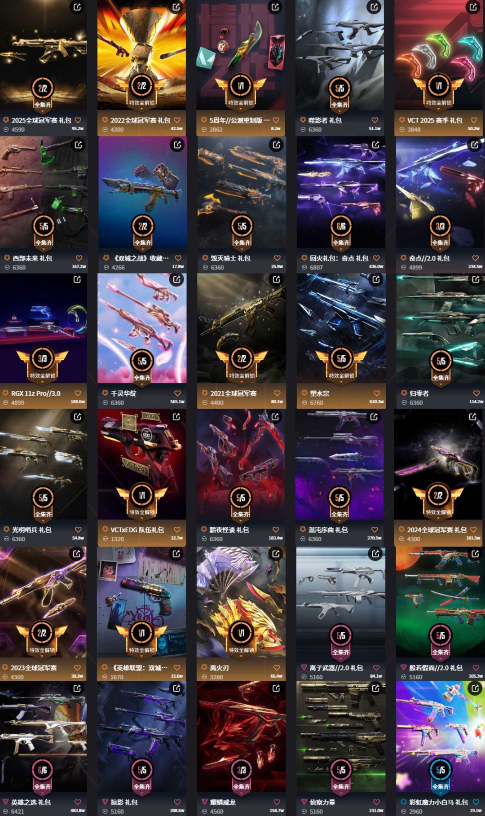Viewport: 485px width, 816px height.
Task: Share the 千灵华绽 bundle card
Action: (x=177, y=279)
